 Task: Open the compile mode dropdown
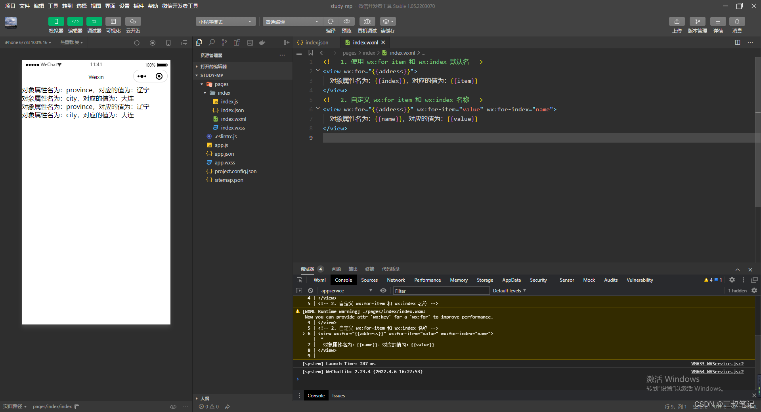[x=292, y=21]
